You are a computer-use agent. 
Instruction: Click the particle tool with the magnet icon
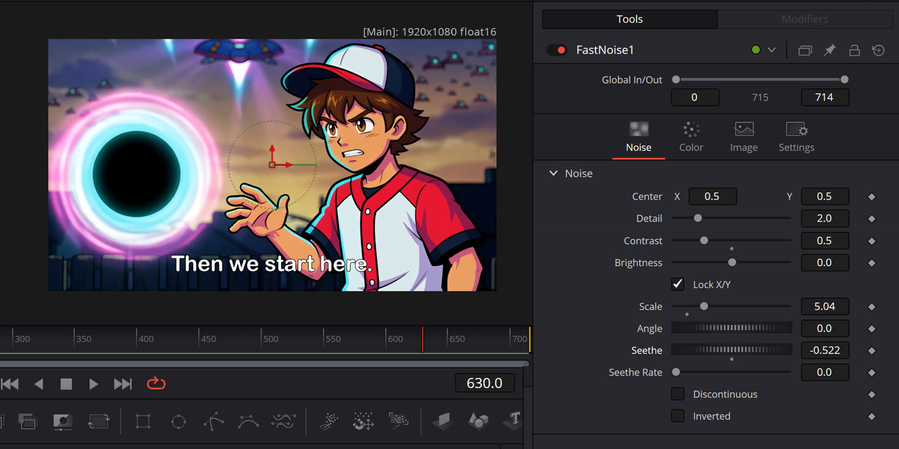tap(364, 421)
